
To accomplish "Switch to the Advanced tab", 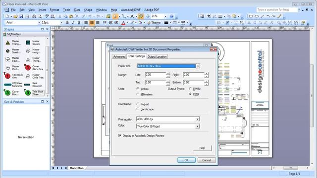I will click(x=119, y=57).
